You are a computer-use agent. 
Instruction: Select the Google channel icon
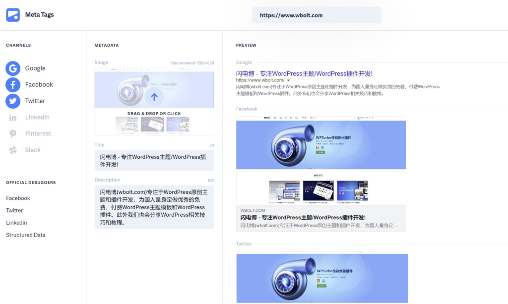coord(13,68)
